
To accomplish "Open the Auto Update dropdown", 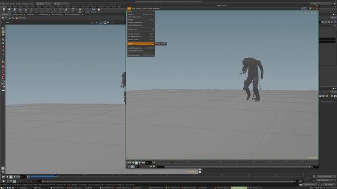I will (x=329, y=185).
